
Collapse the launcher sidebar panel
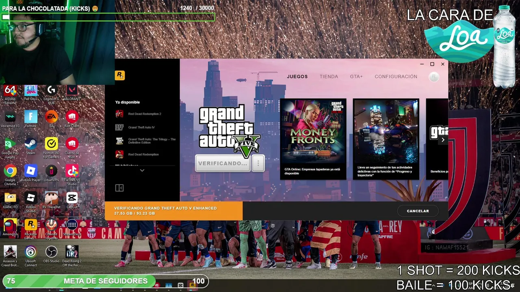(x=119, y=188)
